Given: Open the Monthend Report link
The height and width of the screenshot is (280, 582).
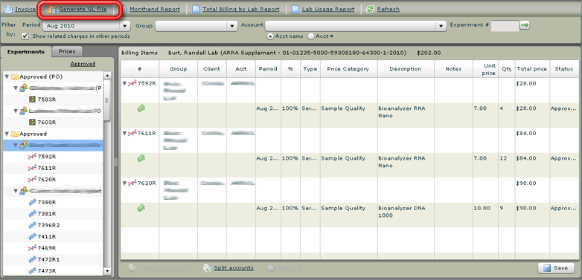Looking at the screenshot, I should coord(155,10).
